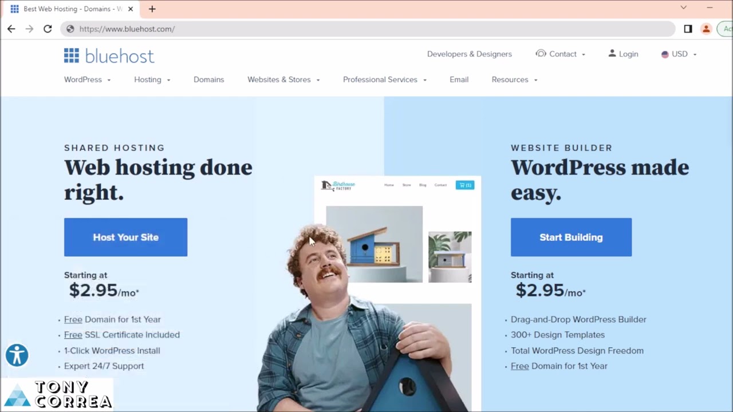The width and height of the screenshot is (733, 412).
Task: Click the Host Your Site button
Action: click(125, 237)
